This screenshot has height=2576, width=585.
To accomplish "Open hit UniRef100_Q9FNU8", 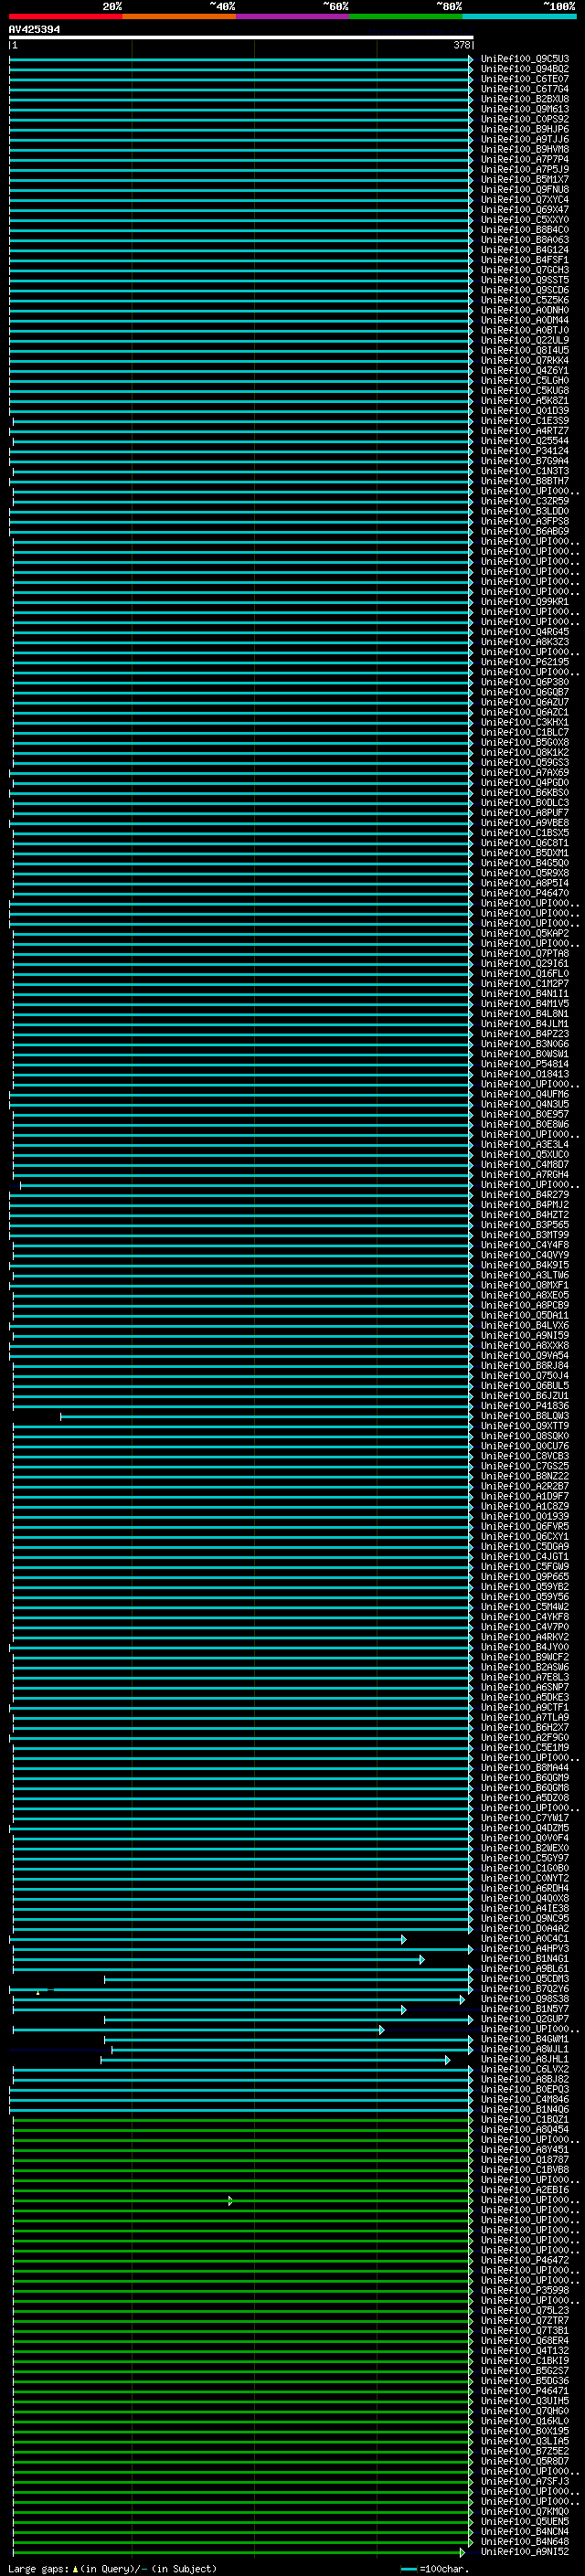I will 525,190.
